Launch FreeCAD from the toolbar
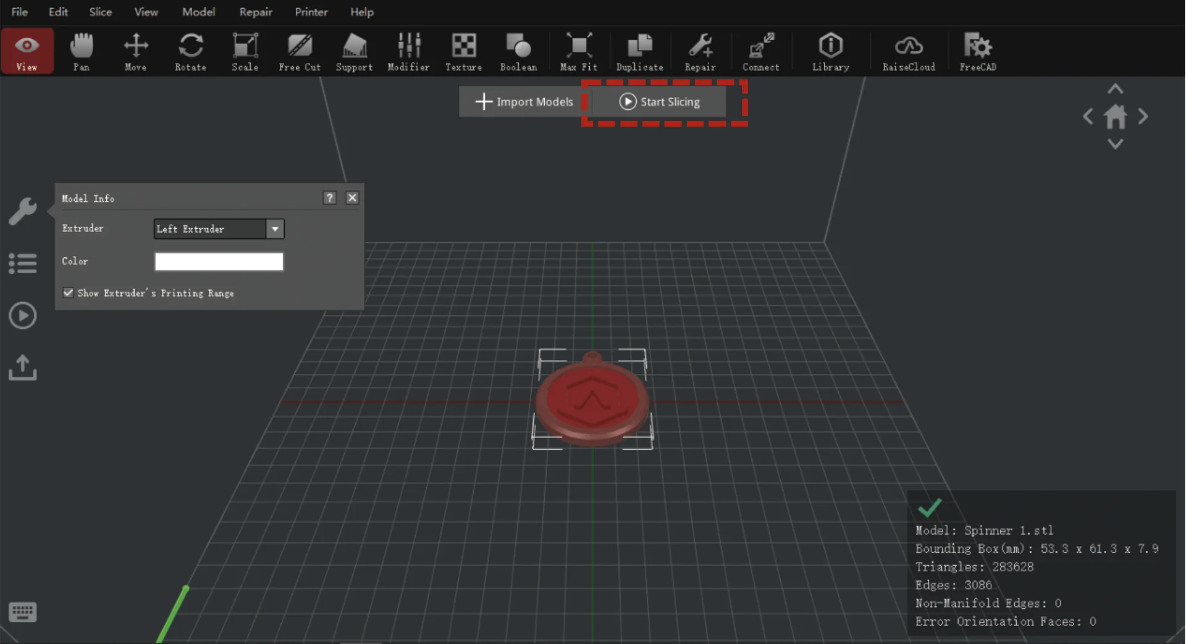 tap(978, 51)
